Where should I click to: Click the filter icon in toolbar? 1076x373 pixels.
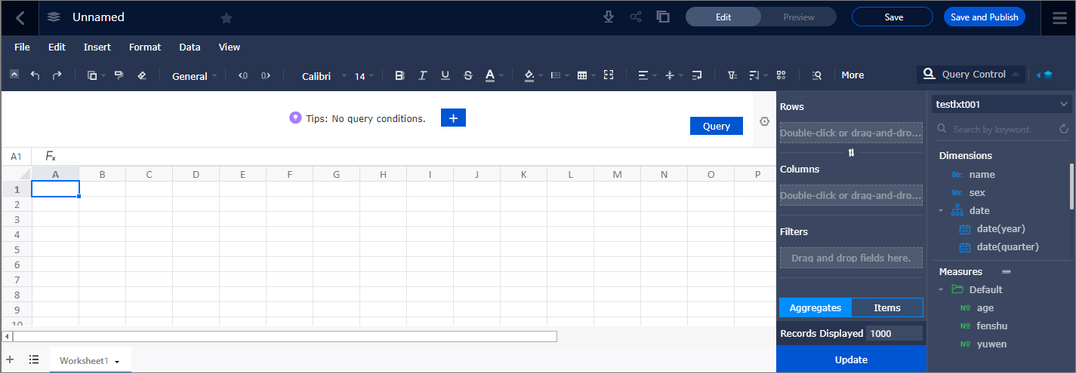coord(732,75)
